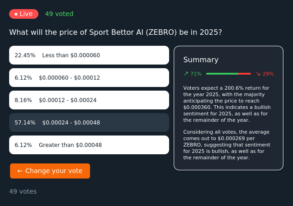This screenshot has width=293, height=206.
Task: Click the red Live indicator dot
Action: [16, 14]
